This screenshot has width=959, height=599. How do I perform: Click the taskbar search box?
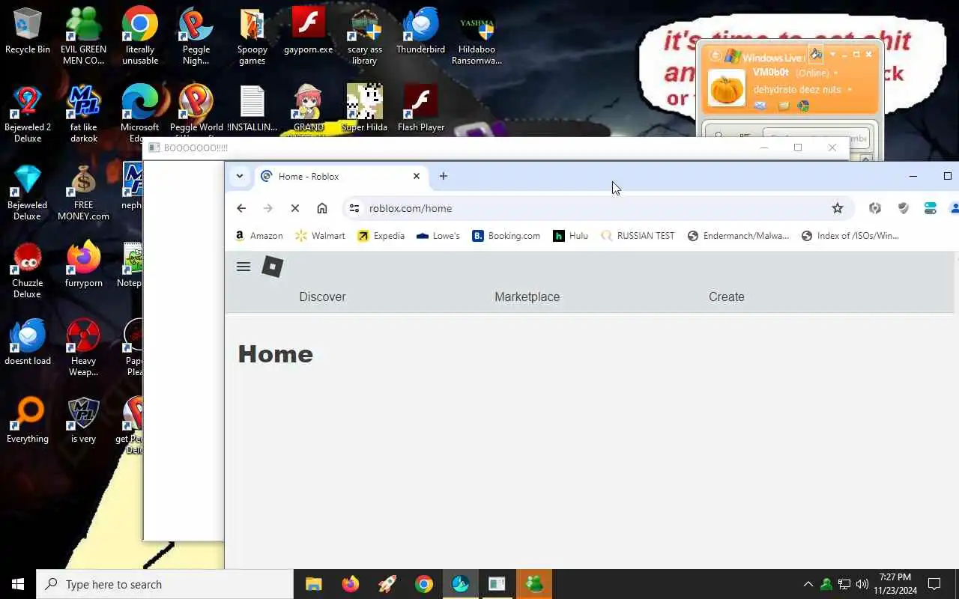[165, 584]
